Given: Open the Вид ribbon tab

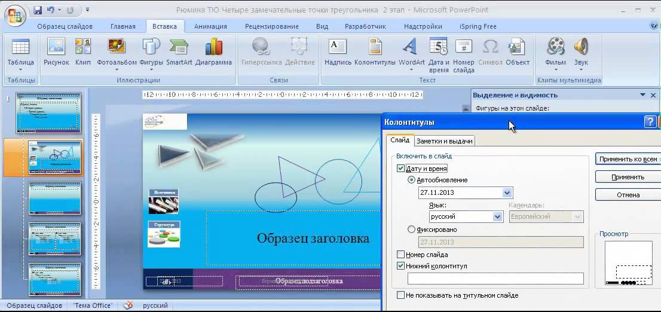Looking at the screenshot, I should [322, 26].
